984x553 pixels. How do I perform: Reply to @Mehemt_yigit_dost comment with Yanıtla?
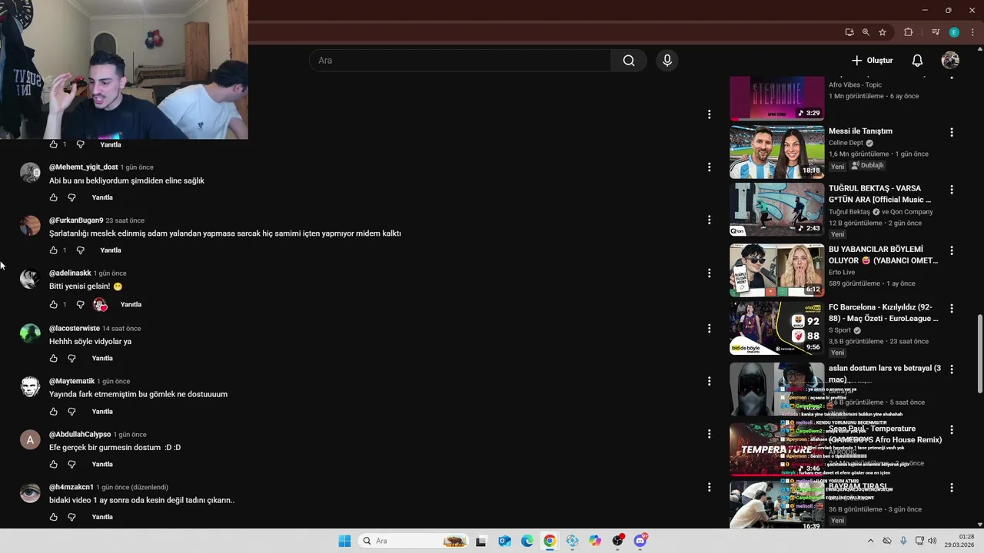click(102, 197)
